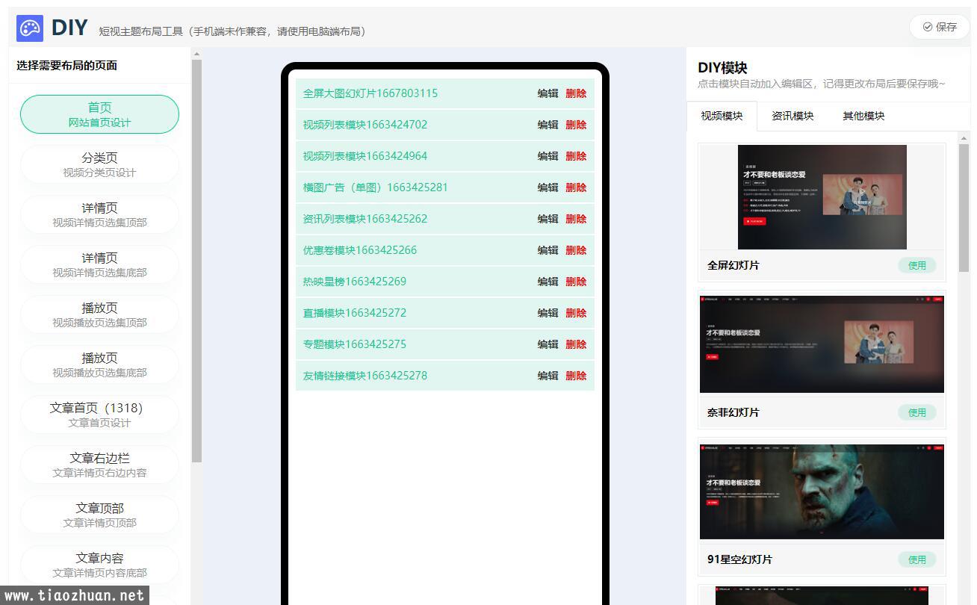Click the 91星空幻灯片 preview thumbnail
The height and width of the screenshot is (605, 977).
pos(822,491)
